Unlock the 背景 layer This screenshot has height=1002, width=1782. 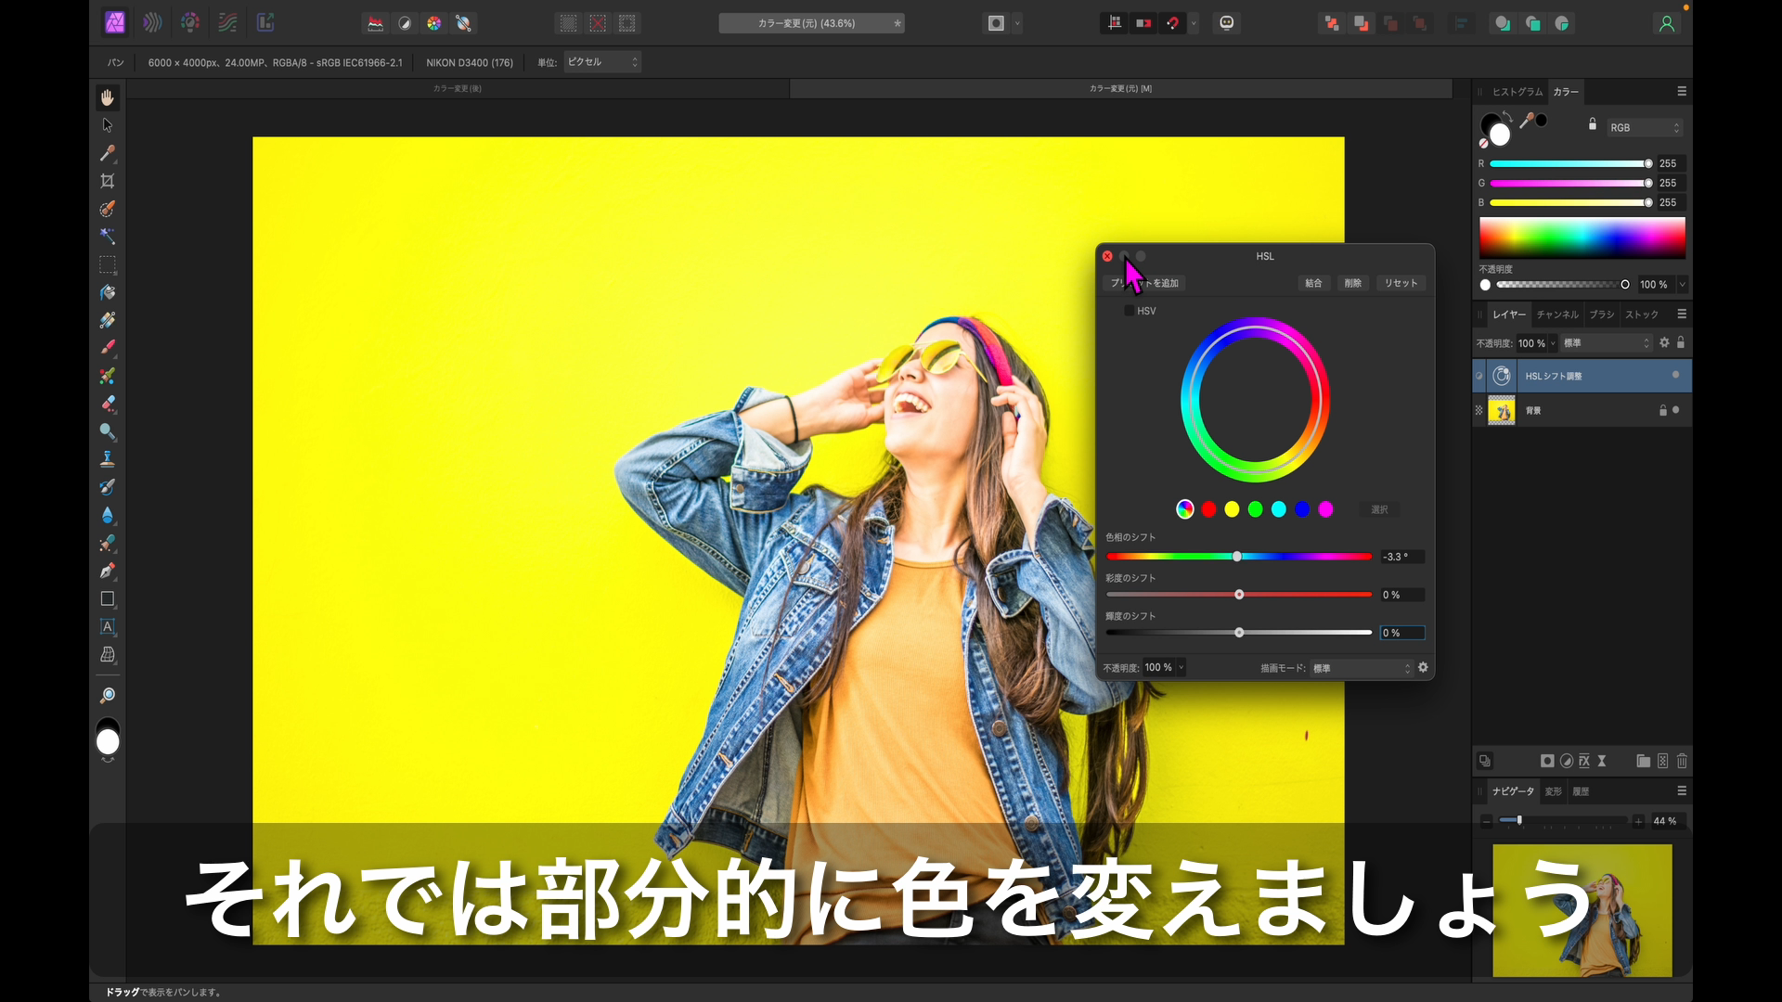tap(1661, 410)
